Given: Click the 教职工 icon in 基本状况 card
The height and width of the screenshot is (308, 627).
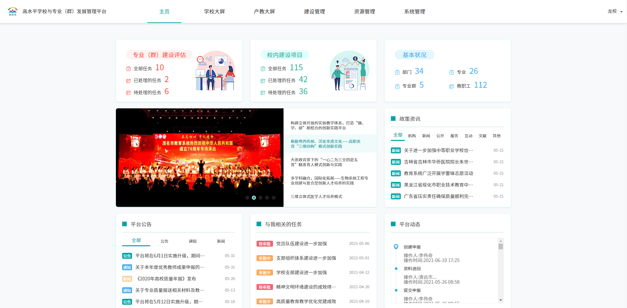Looking at the screenshot, I should pyautogui.click(x=451, y=86).
